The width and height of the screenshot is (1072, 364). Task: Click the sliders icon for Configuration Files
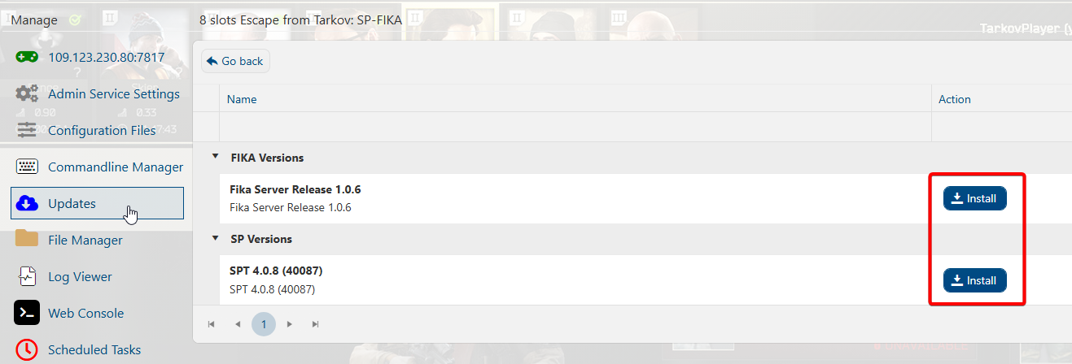[x=27, y=130]
